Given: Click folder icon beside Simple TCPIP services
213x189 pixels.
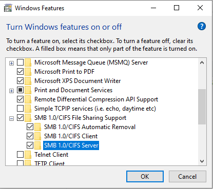Looking at the screenshot, I should 28,109.
